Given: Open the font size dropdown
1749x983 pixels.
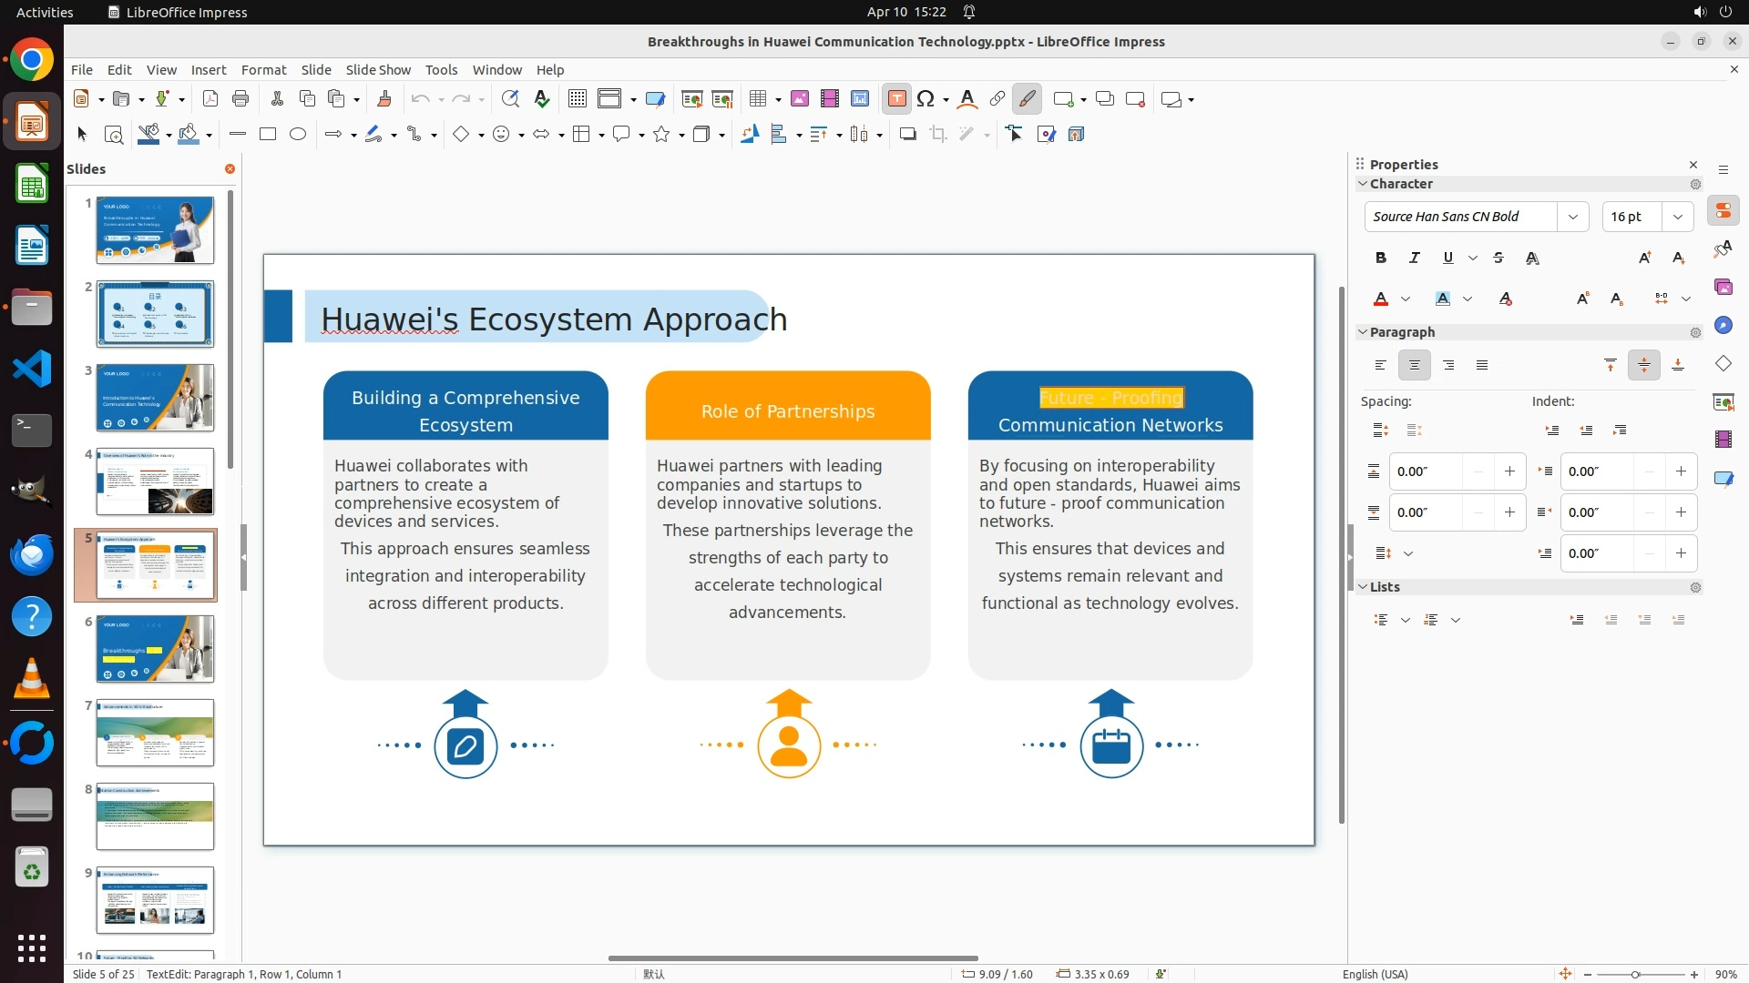Looking at the screenshot, I should pyautogui.click(x=1677, y=217).
